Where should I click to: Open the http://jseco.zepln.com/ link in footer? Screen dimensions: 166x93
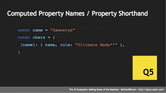pos(151,89)
